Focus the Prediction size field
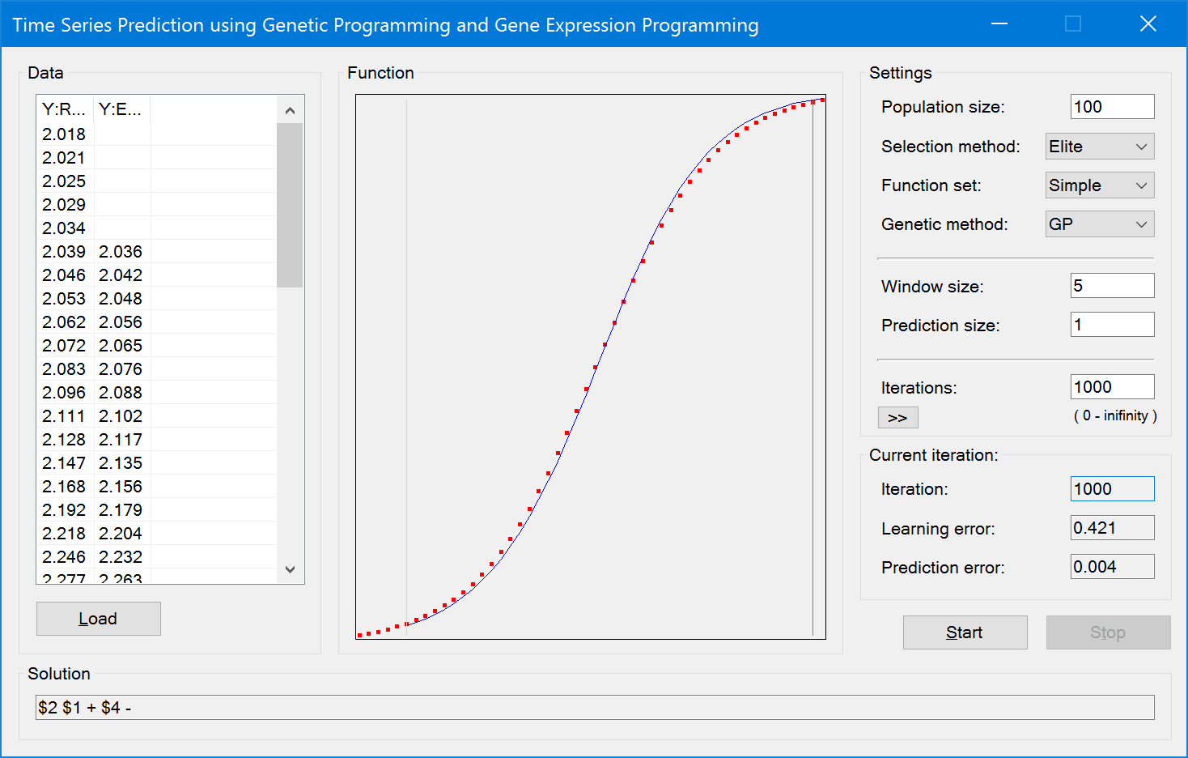 coord(1112,325)
